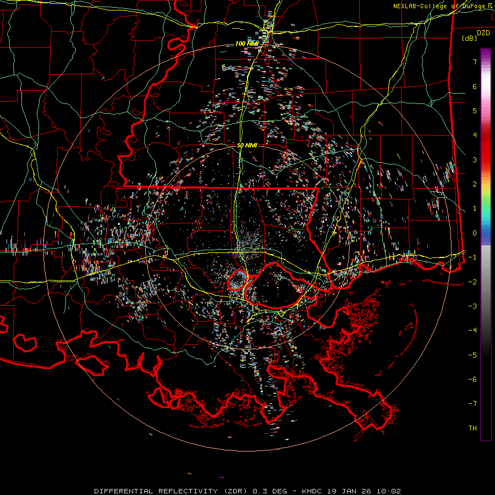
Task: Click the -1 value on the color scale
Action: pos(472,257)
